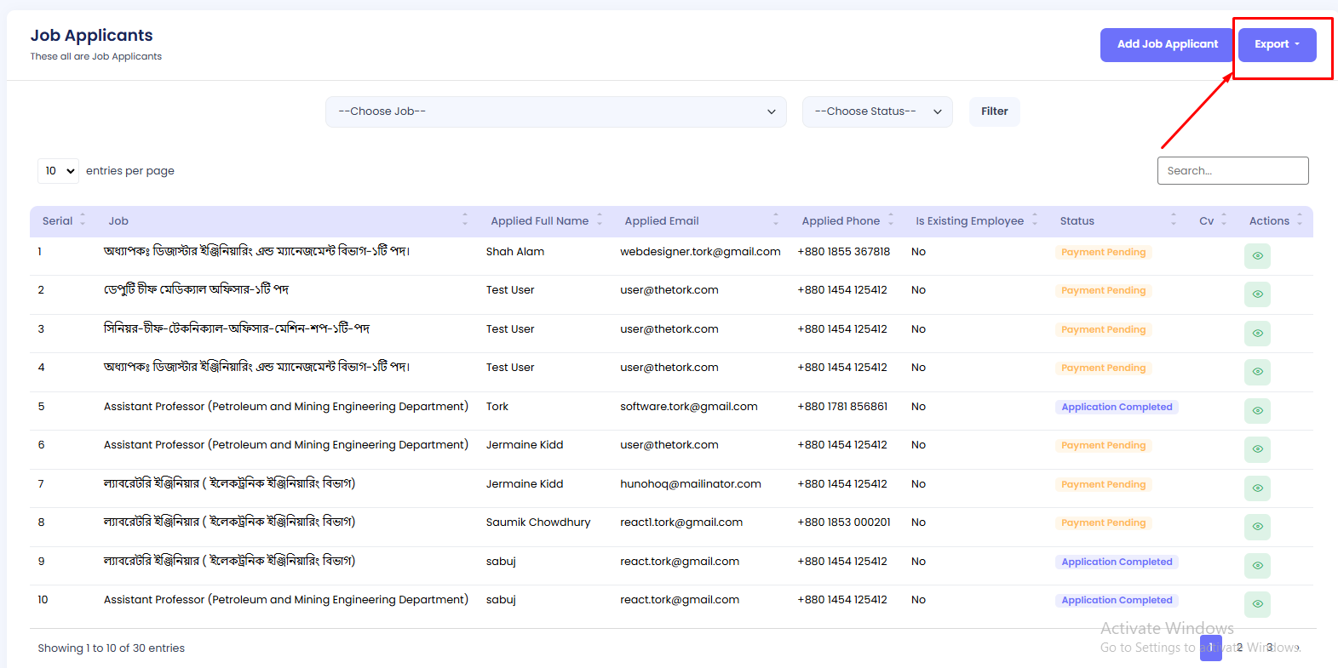Select phone +880 1781 856861
The height and width of the screenshot is (668, 1338).
842,407
